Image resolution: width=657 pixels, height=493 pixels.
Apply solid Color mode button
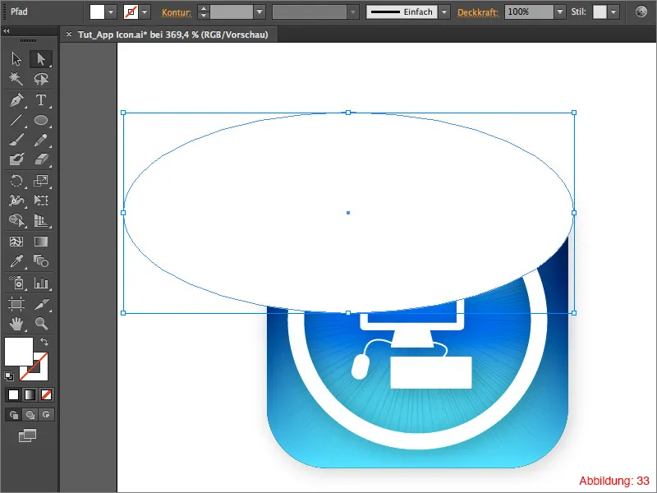[13, 394]
